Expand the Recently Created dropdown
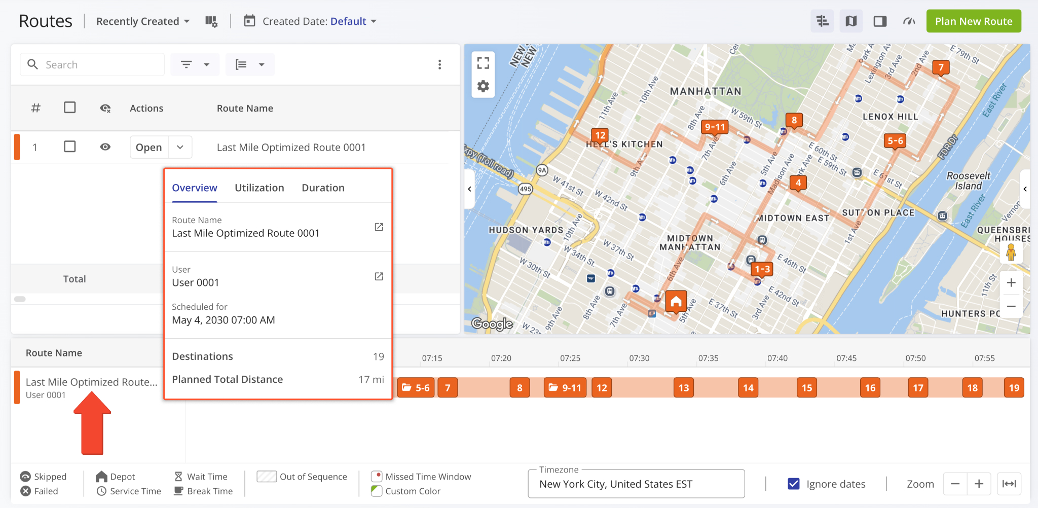Image resolution: width=1038 pixels, height=508 pixels. 142,21
